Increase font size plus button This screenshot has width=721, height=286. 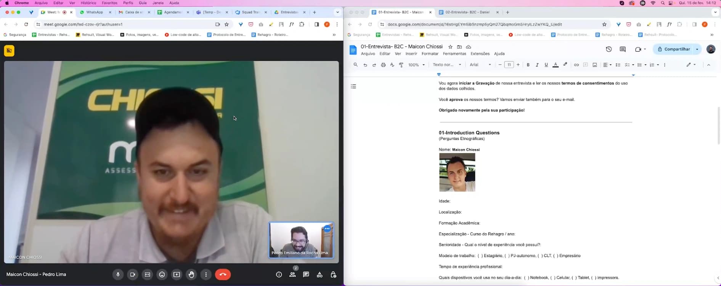point(518,65)
